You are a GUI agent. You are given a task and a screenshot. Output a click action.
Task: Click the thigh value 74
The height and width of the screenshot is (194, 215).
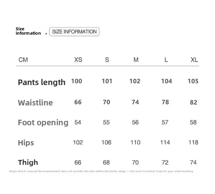click(x=193, y=162)
